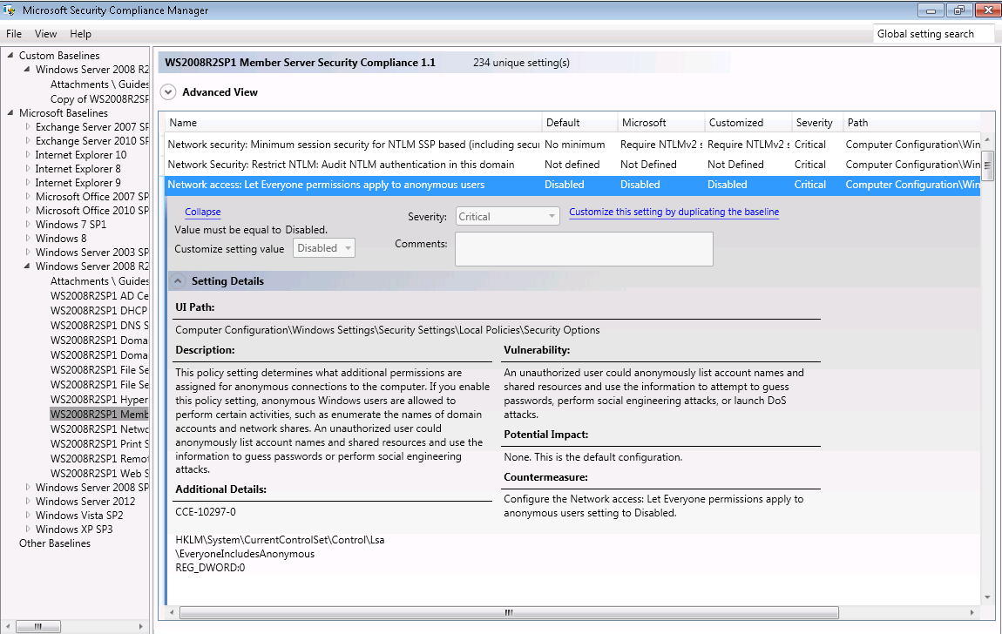Expand the Internet Explorer 8 node
The width and height of the screenshot is (1002, 634).
tap(28, 169)
